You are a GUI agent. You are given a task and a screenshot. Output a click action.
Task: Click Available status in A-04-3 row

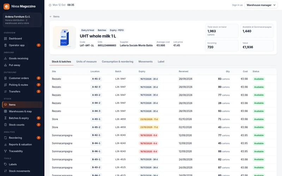(x=259, y=111)
